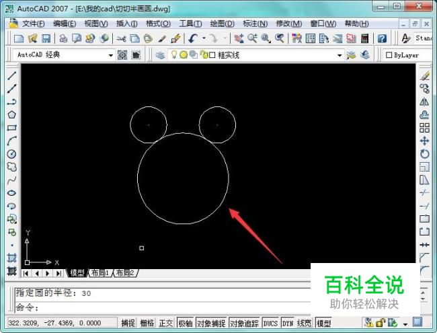Click the Plot printer icon
Viewport: 437px width, 333px height.
63,38
